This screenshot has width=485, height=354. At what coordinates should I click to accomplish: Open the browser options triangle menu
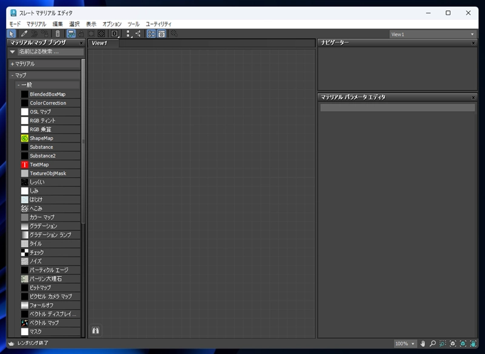[12, 52]
